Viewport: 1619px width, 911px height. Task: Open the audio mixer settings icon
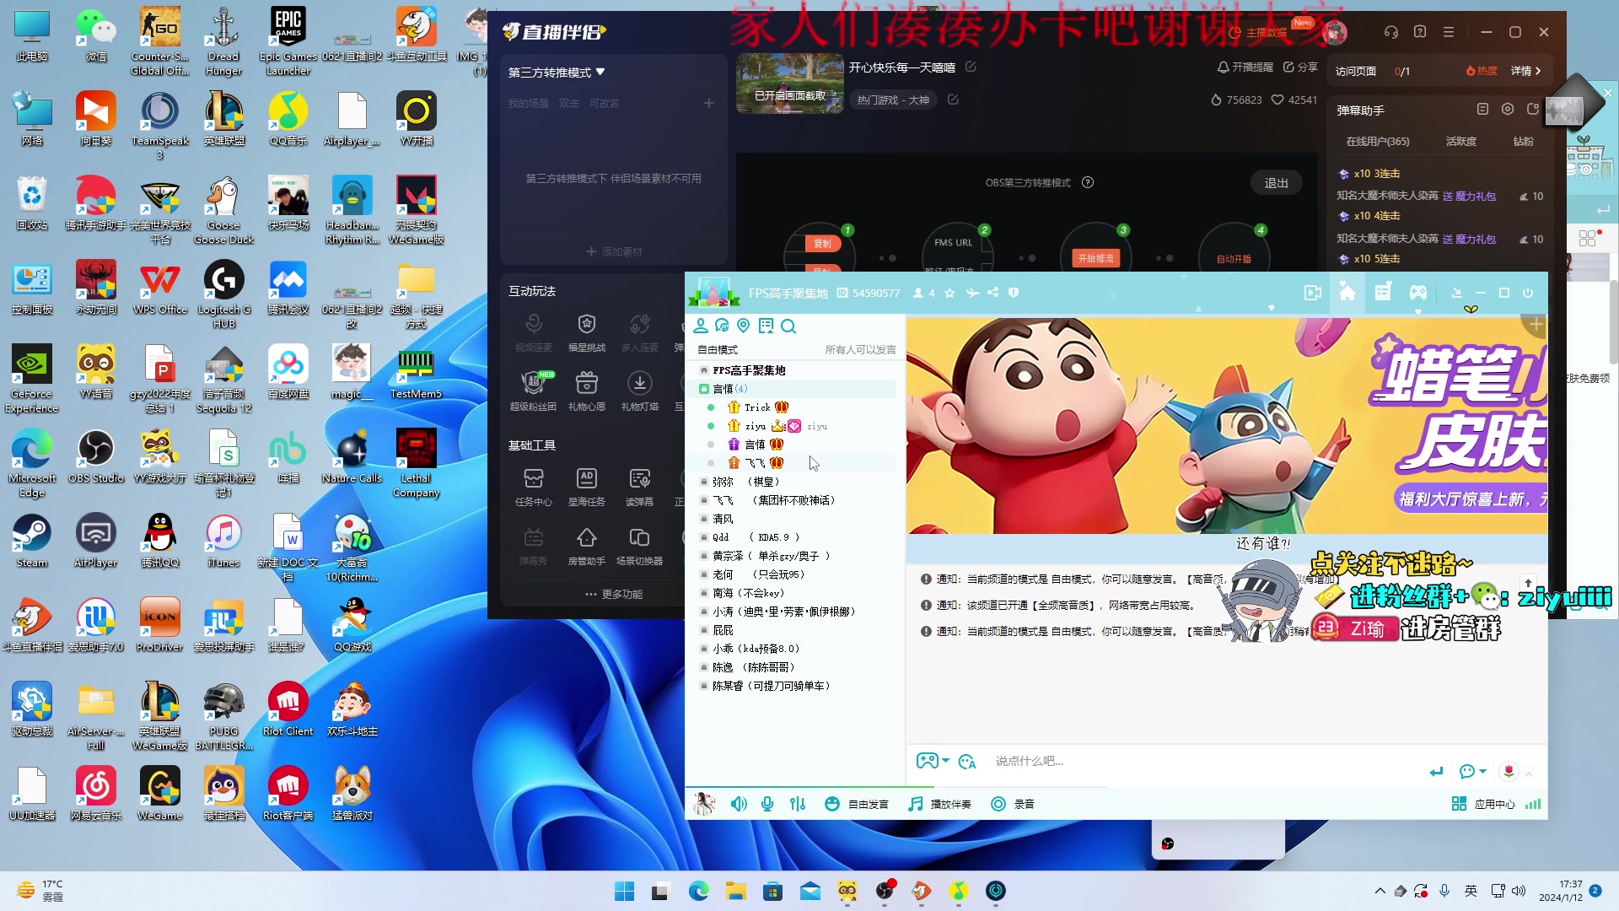click(798, 804)
